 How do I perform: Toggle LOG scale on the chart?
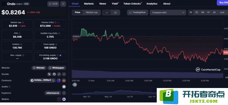[x=222, y=12]
